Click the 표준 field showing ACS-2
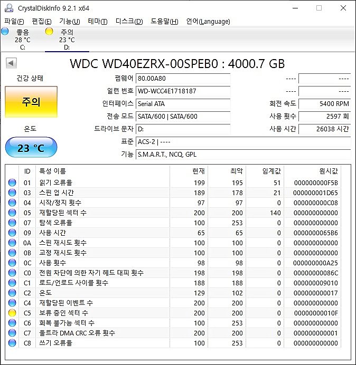The width and height of the screenshot is (356, 365). pos(243,141)
